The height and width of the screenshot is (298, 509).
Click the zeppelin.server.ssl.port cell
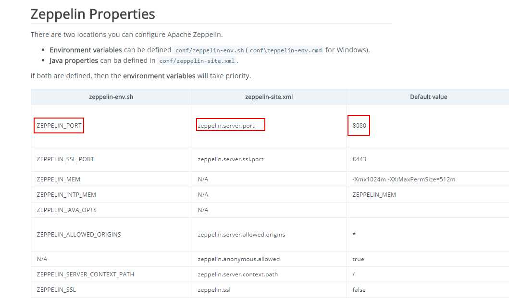pos(231,159)
